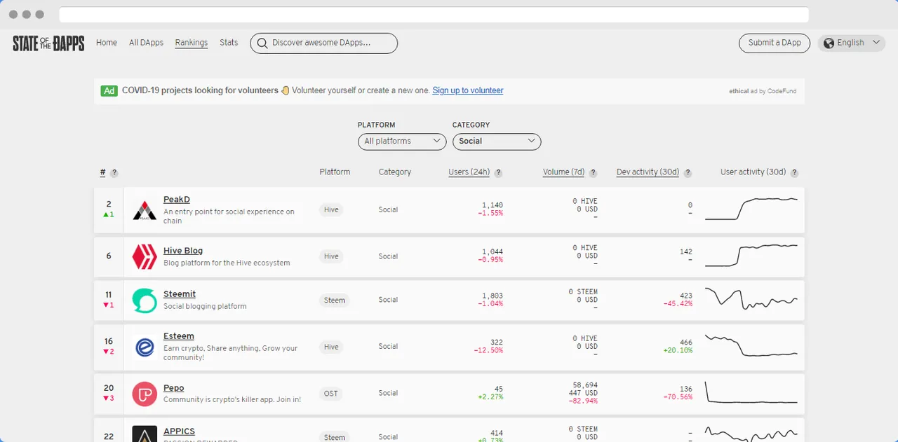Click the Discover awesome DApps search field
Screen dimensions: 898x442
[x=324, y=43]
